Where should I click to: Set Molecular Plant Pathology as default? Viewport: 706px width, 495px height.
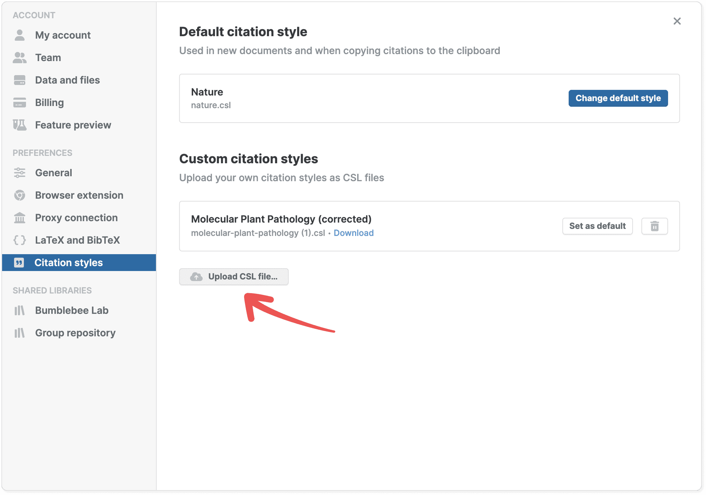[597, 226]
